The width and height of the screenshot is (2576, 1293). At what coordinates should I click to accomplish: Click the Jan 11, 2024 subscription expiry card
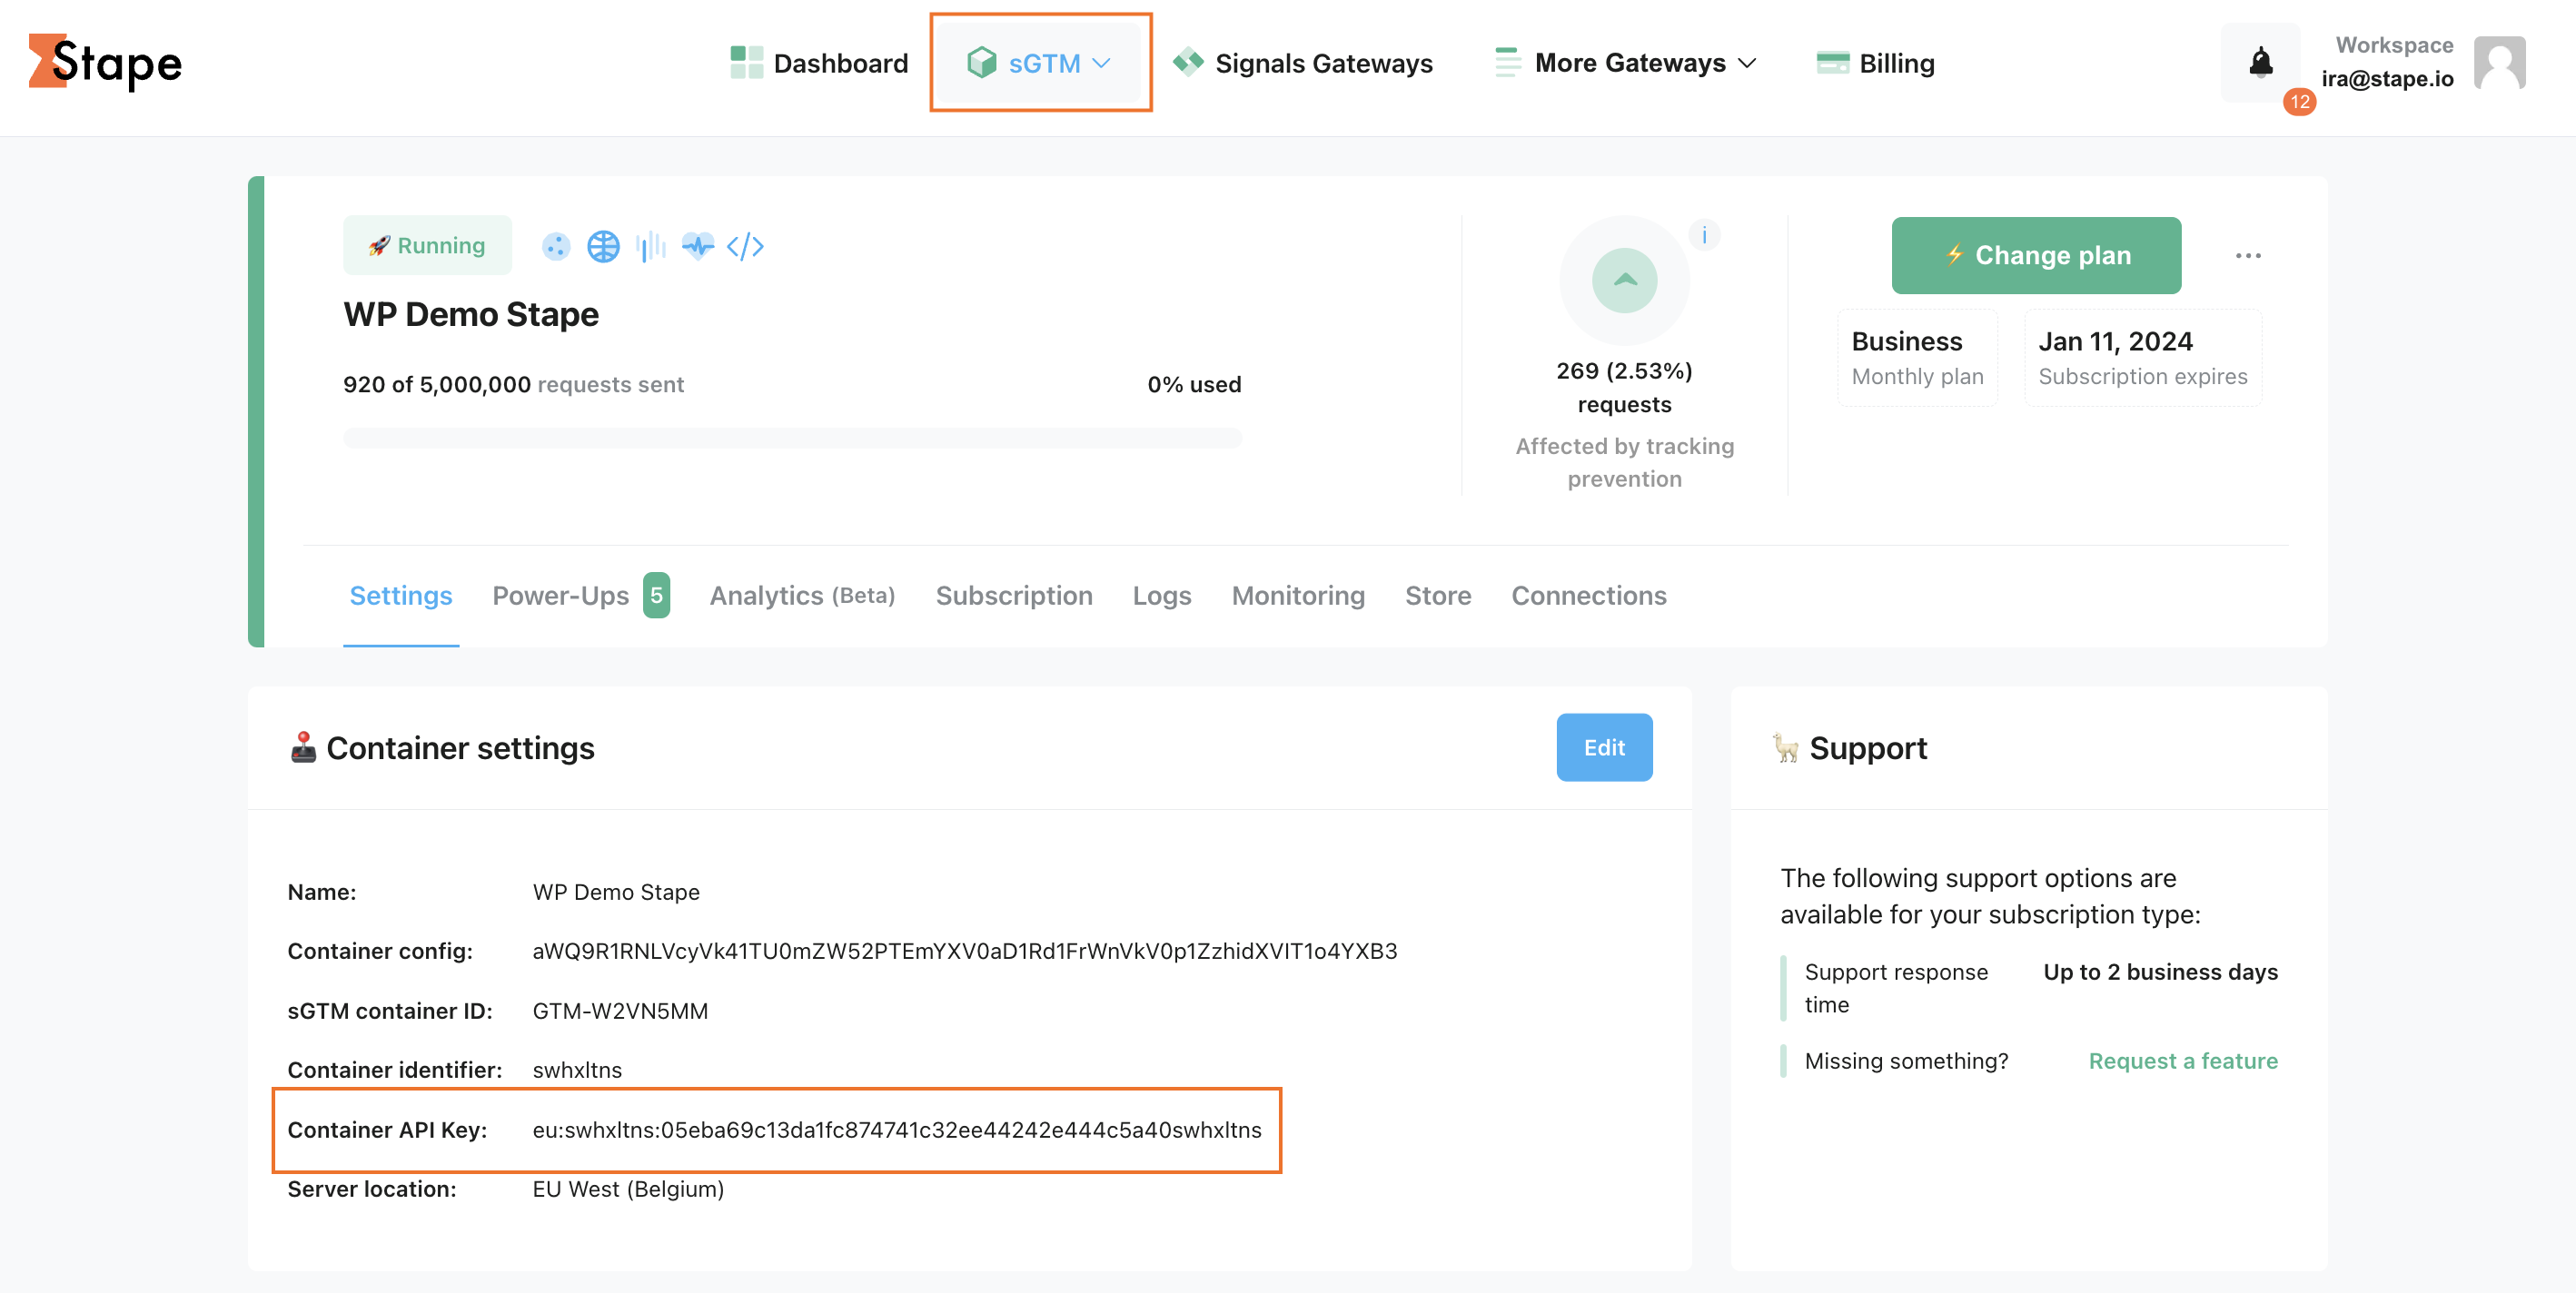point(2143,357)
